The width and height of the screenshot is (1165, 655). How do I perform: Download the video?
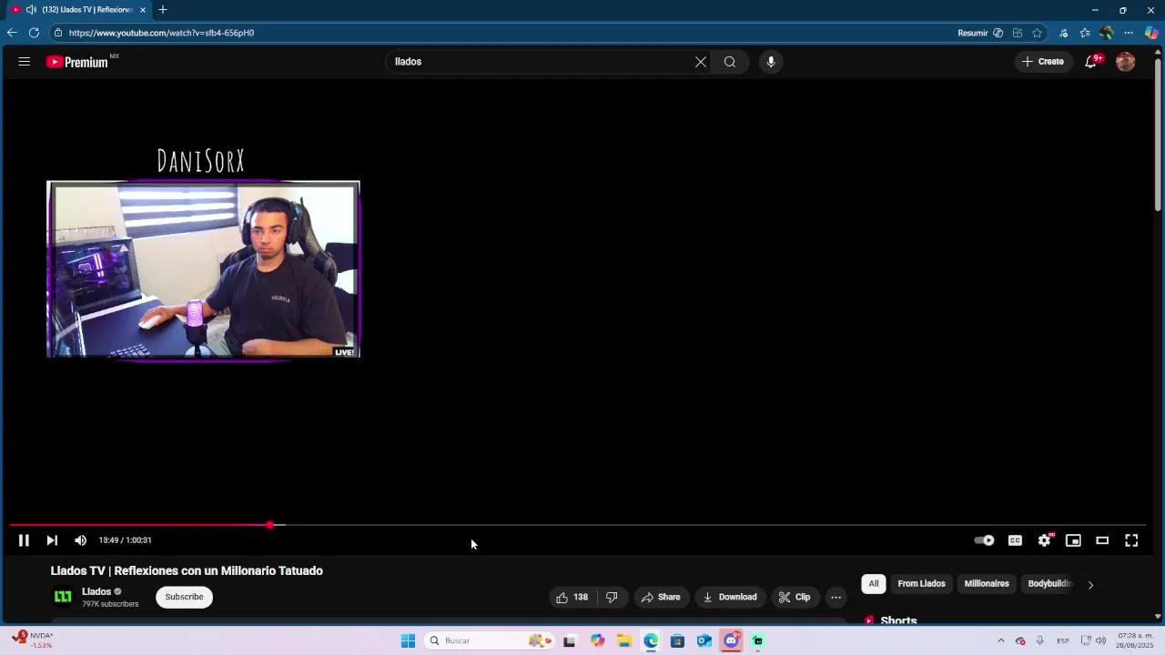pos(729,598)
